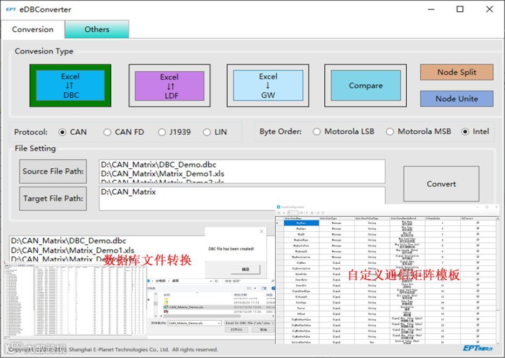The image size is (505, 358).
Task: Click the refresh icon in the file dialog
Action: click(216, 281)
